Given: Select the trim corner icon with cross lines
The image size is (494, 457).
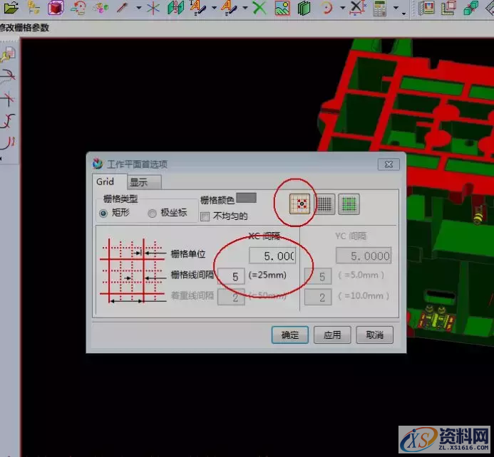Looking at the screenshot, I should (x=8, y=99).
